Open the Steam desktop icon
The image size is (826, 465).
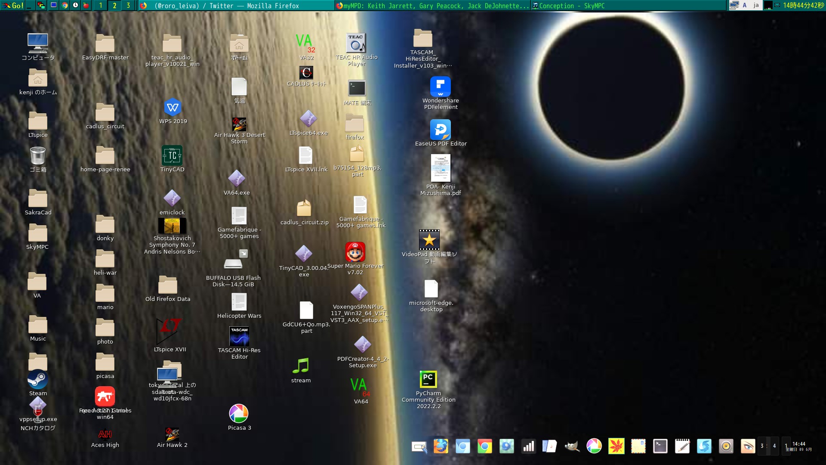tap(38, 380)
